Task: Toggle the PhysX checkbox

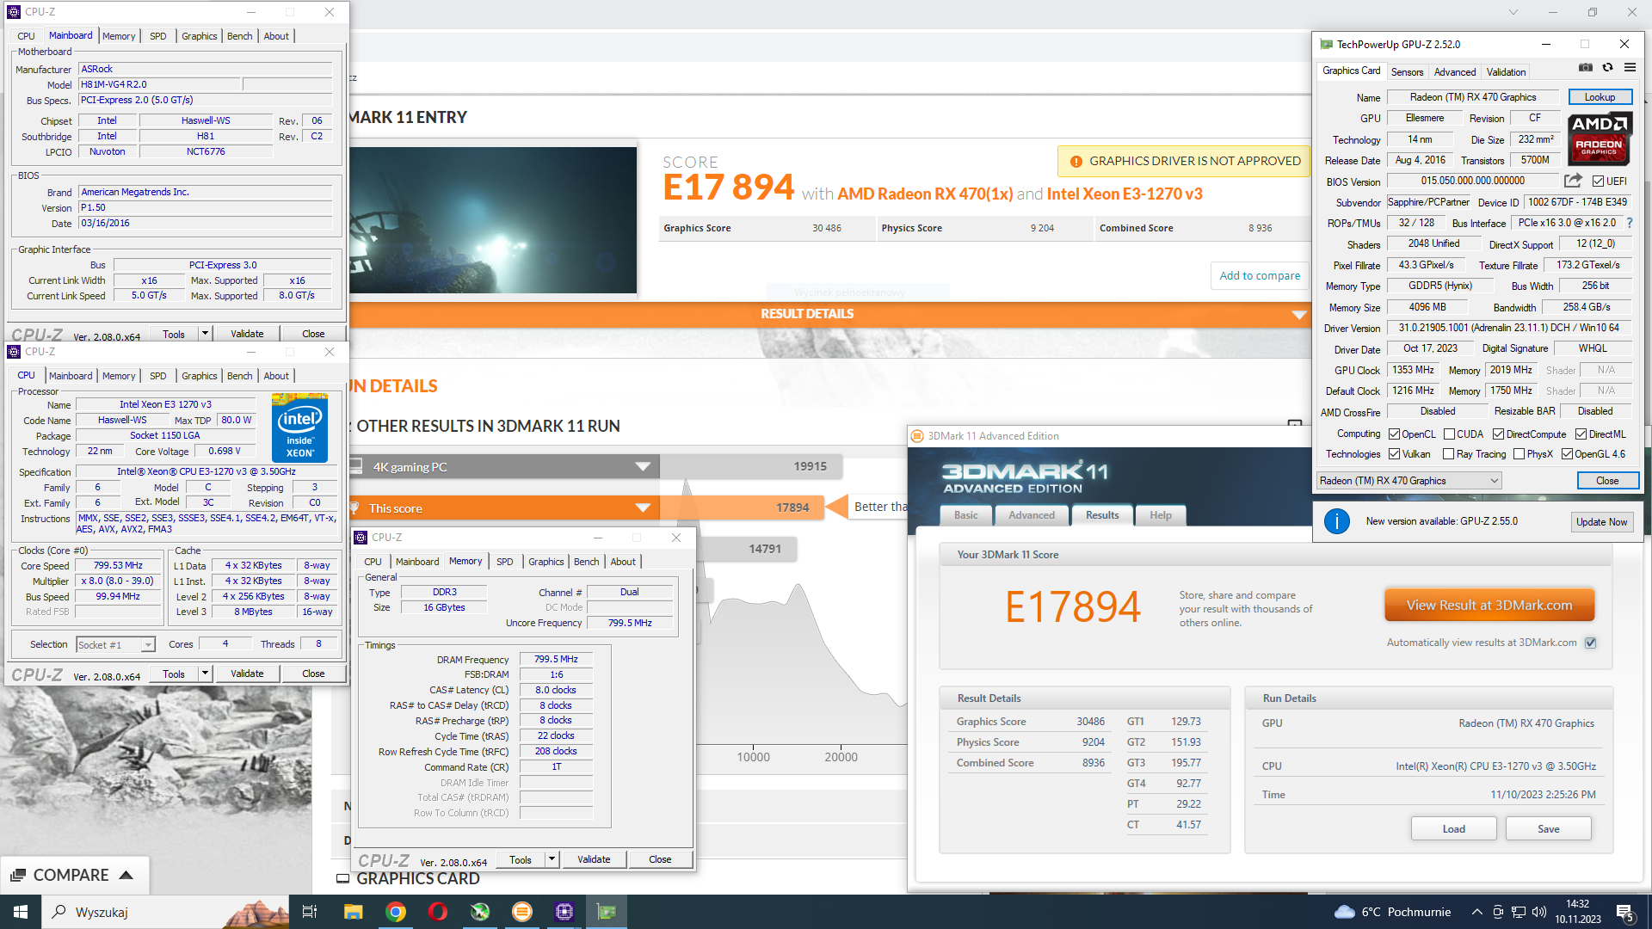Action: pyautogui.click(x=1519, y=454)
